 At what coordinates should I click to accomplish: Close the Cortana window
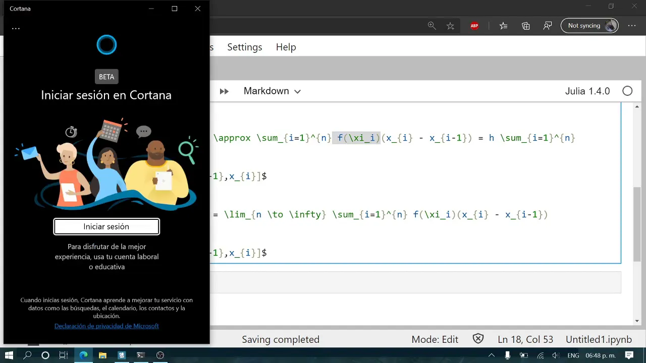[198, 9]
